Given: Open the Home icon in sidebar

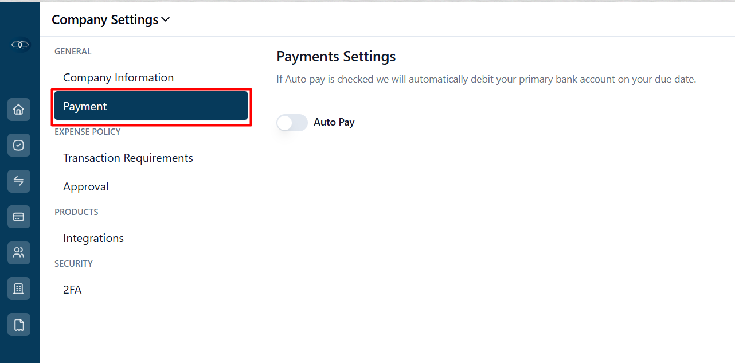Looking at the screenshot, I should pyautogui.click(x=19, y=110).
